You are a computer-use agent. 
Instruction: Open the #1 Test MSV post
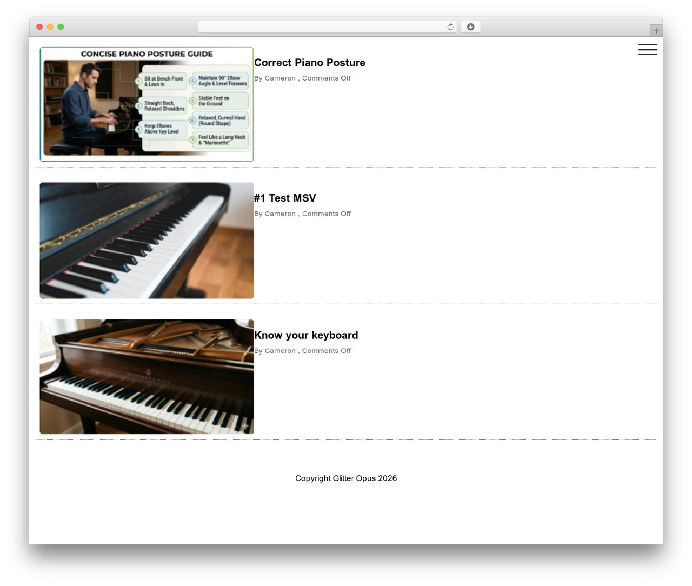[285, 198]
